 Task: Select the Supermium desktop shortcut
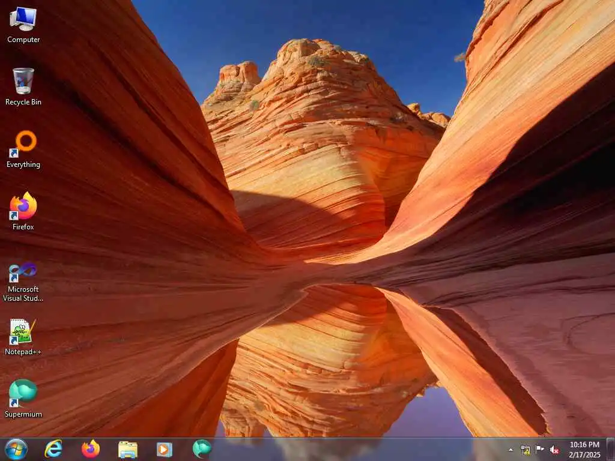pos(23,399)
